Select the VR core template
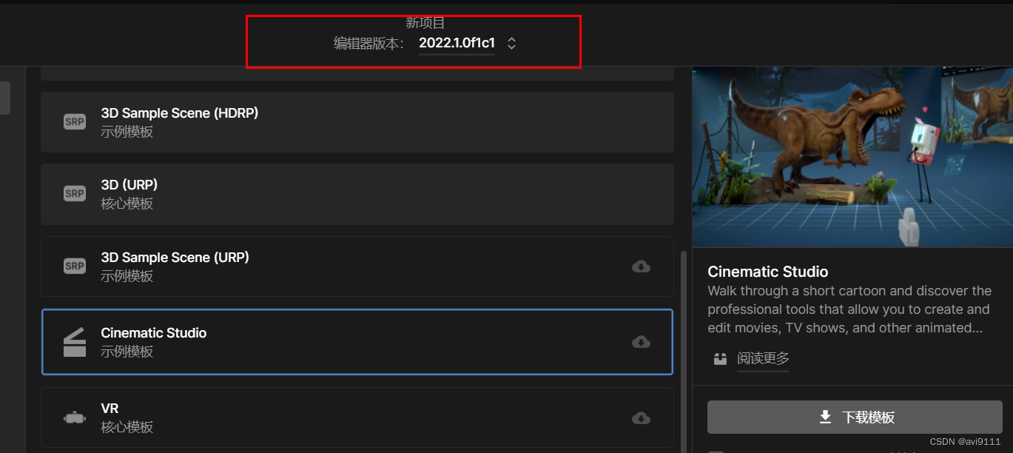1013x453 pixels. (x=357, y=417)
